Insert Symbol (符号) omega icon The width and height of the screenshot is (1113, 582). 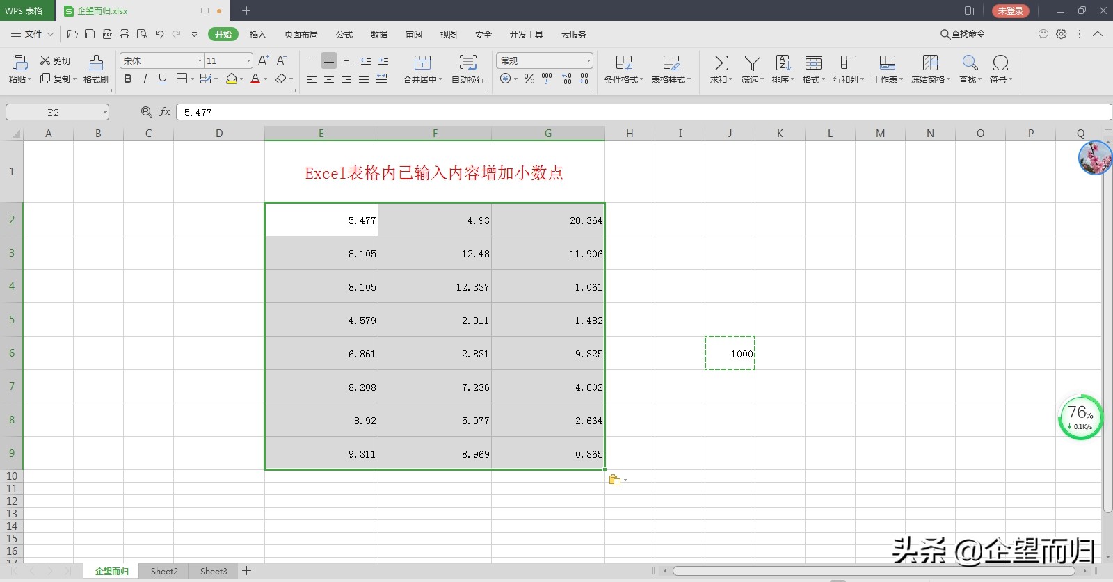click(1000, 63)
